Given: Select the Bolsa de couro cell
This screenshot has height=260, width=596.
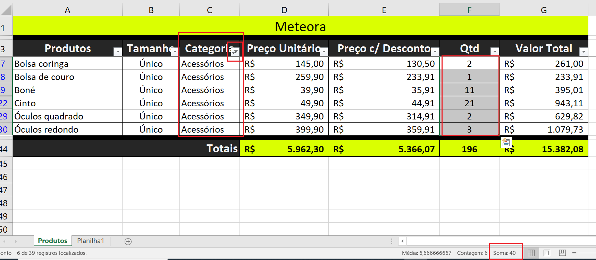Looking at the screenshot, I should [67, 77].
